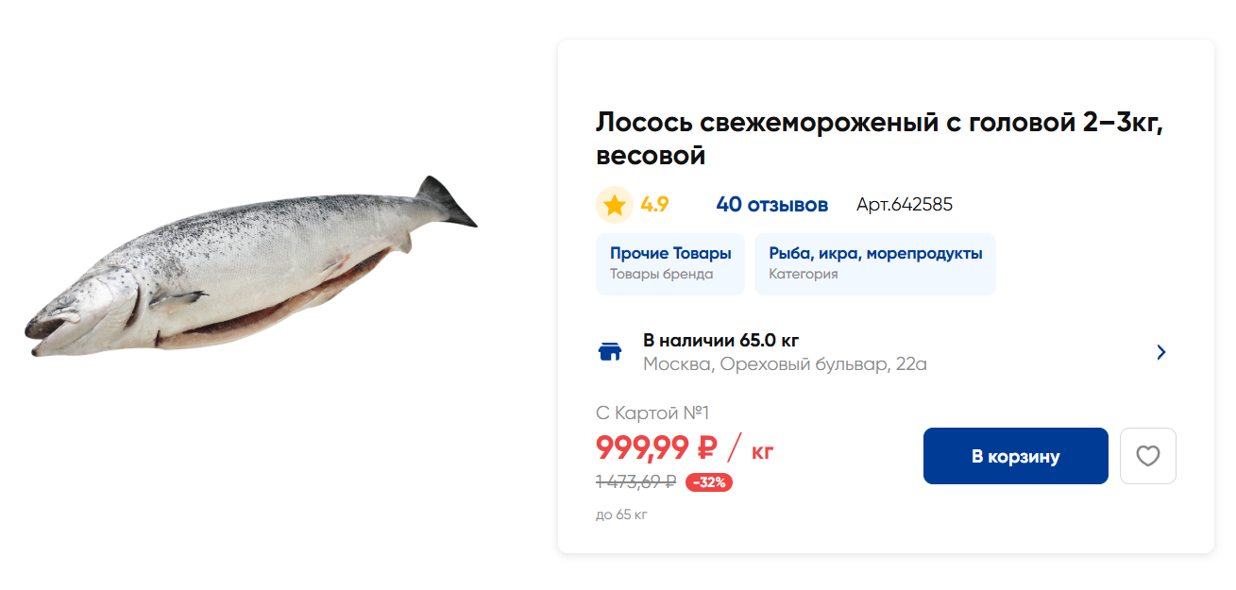Click the 4.9 rating value
This screenshot has width=1236, height=590.
point(654,205)
